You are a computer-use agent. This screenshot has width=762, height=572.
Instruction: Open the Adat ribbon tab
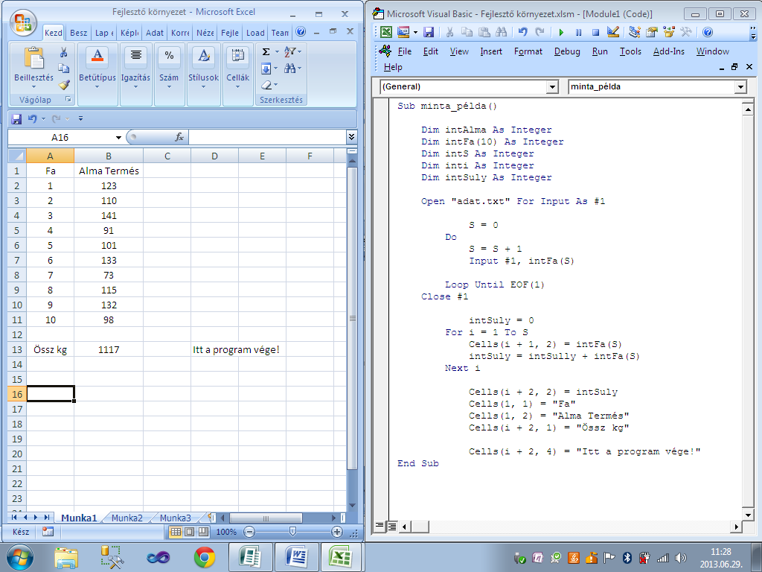[155, 33]
